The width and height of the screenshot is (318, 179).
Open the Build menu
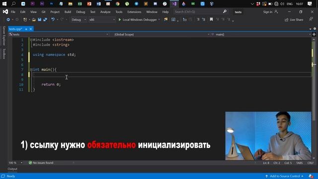point(68,12)
